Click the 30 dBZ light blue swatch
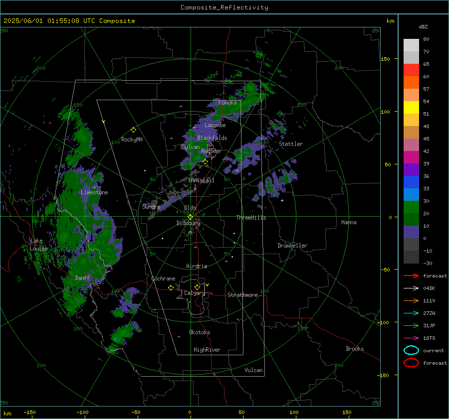Image resolution: width=449 pixels, height=419 pixels. [x=411, y=194]
